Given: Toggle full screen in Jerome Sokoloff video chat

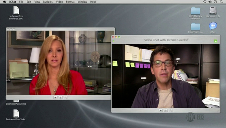Looking at the screenshot, I should coord(171,110).
